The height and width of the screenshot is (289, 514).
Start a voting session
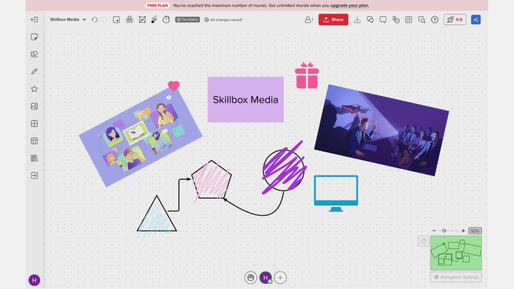[x=142, y=20]
